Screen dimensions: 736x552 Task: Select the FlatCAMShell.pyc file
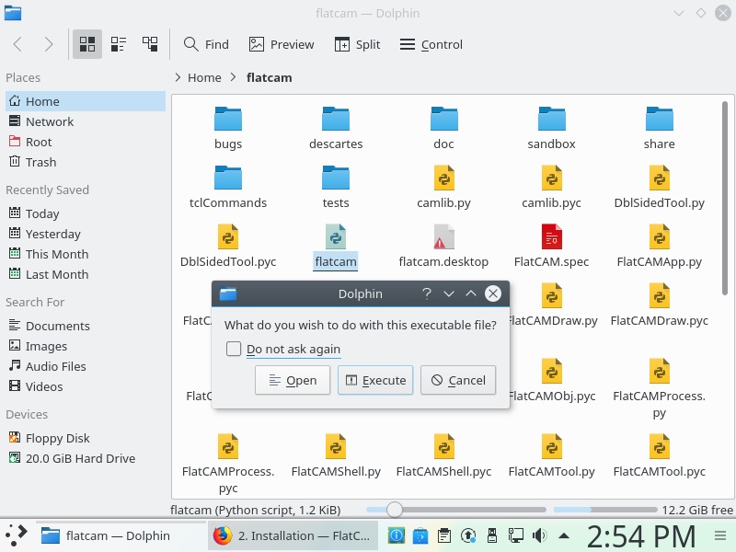(443, 454)
